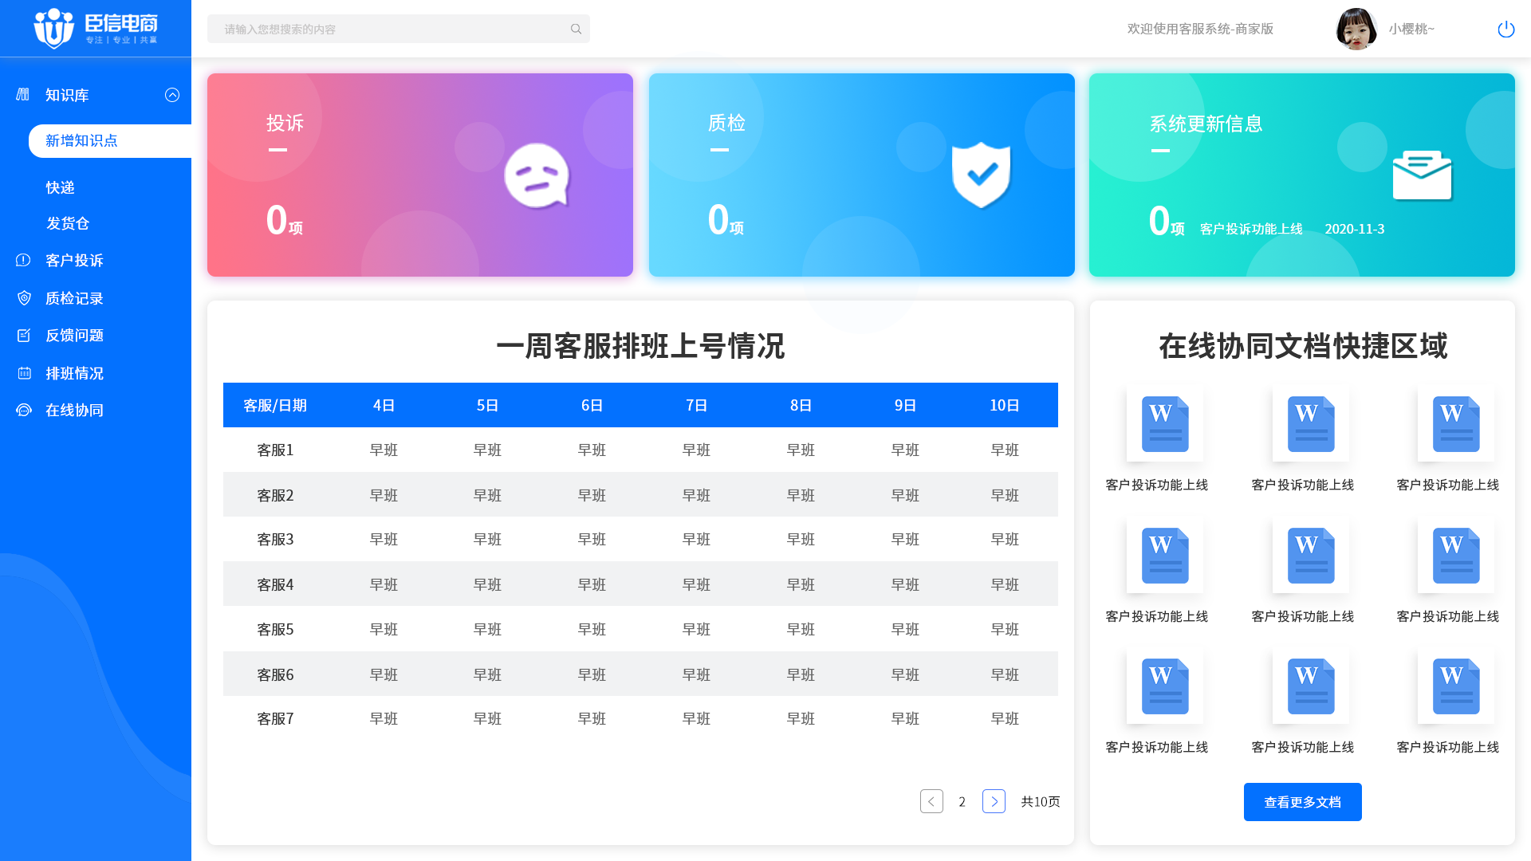The image size is (1531, 861).
Task: Open third Word document in bottom row
Action: (x=1455, y=686)
